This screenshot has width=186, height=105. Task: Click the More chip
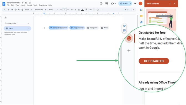click(x=104, y=28)
